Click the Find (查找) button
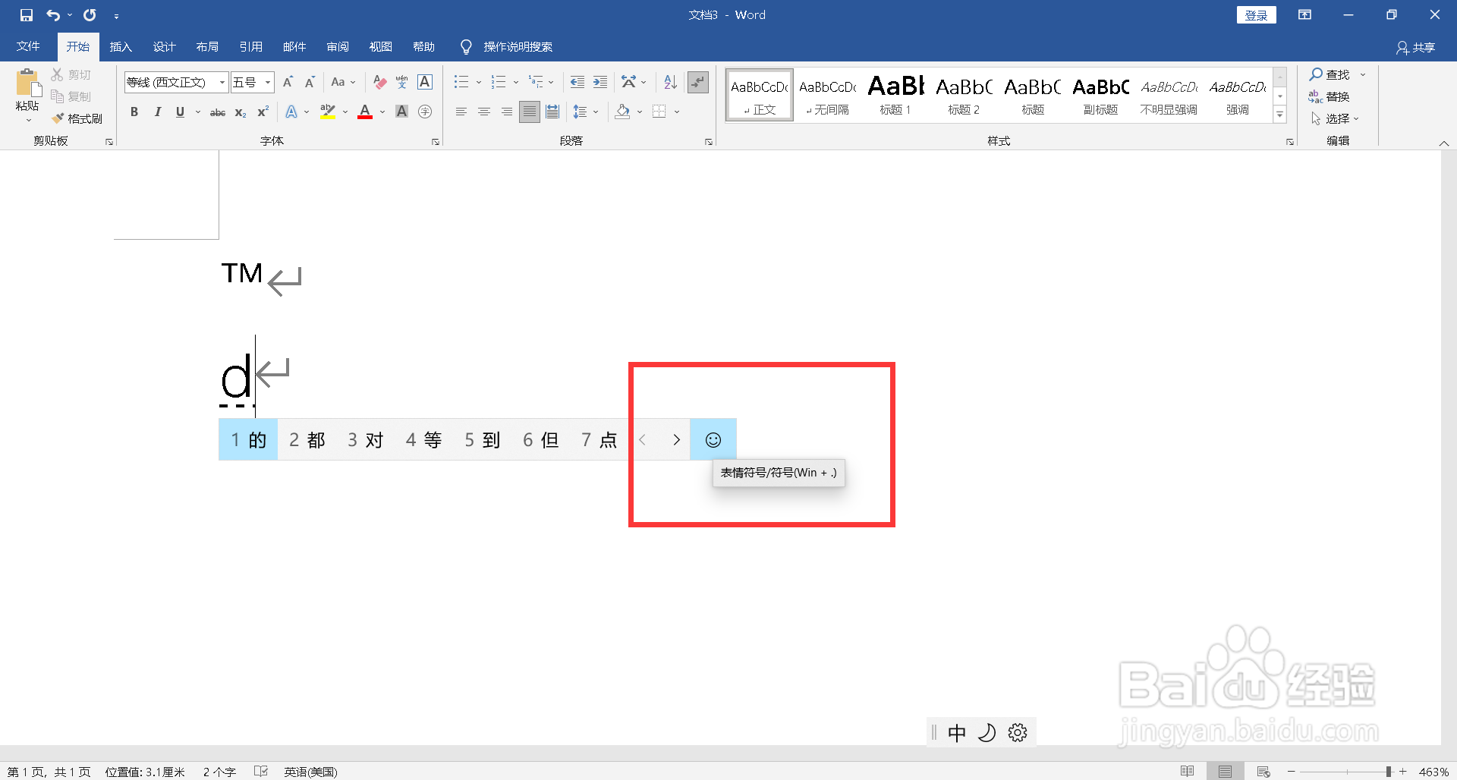 pyautogui.click(x=1330, y=74)
